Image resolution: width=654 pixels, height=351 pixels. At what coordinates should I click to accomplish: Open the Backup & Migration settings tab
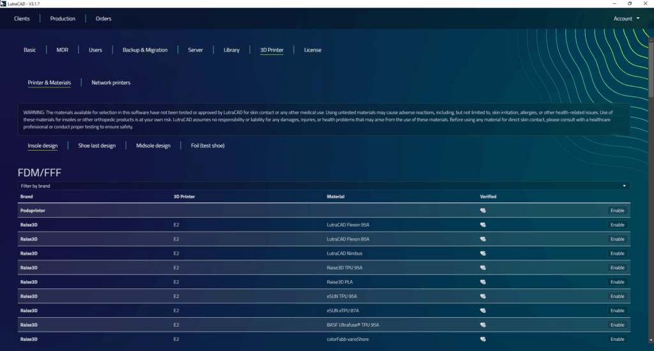click(x=145, y=50)
